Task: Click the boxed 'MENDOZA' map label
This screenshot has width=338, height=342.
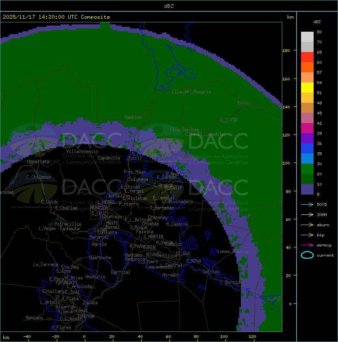Action: pos(99,208)
